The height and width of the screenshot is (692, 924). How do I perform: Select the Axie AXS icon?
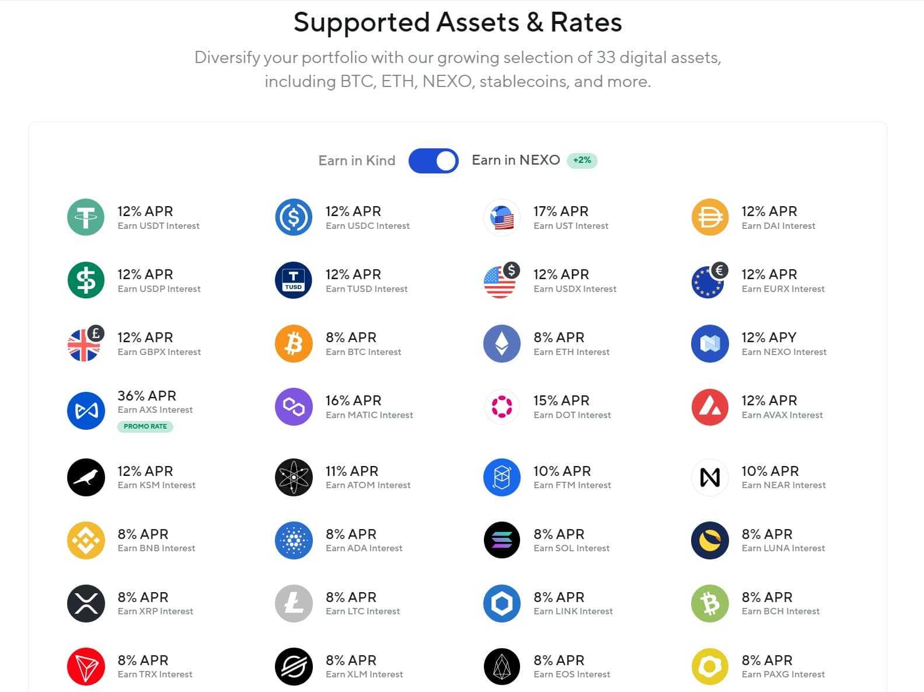86,411
